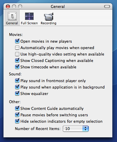Image resolution: width=117 pixels, height=142 pixels.
Task: Click the Sound: section heading
Action: click(x=15, y=74)
